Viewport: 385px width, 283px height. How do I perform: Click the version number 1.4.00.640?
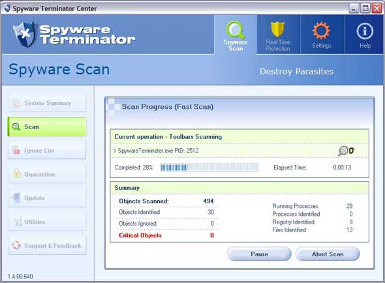tap(20, 276)
